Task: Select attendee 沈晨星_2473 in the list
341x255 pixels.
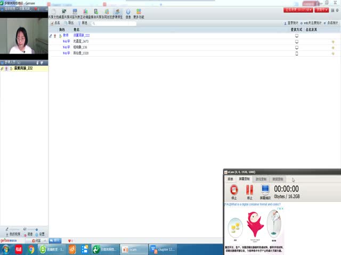Action: click(x=81, y=41)
